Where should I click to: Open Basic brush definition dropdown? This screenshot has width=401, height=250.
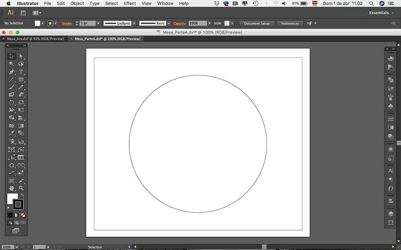(x=169, y=23)
